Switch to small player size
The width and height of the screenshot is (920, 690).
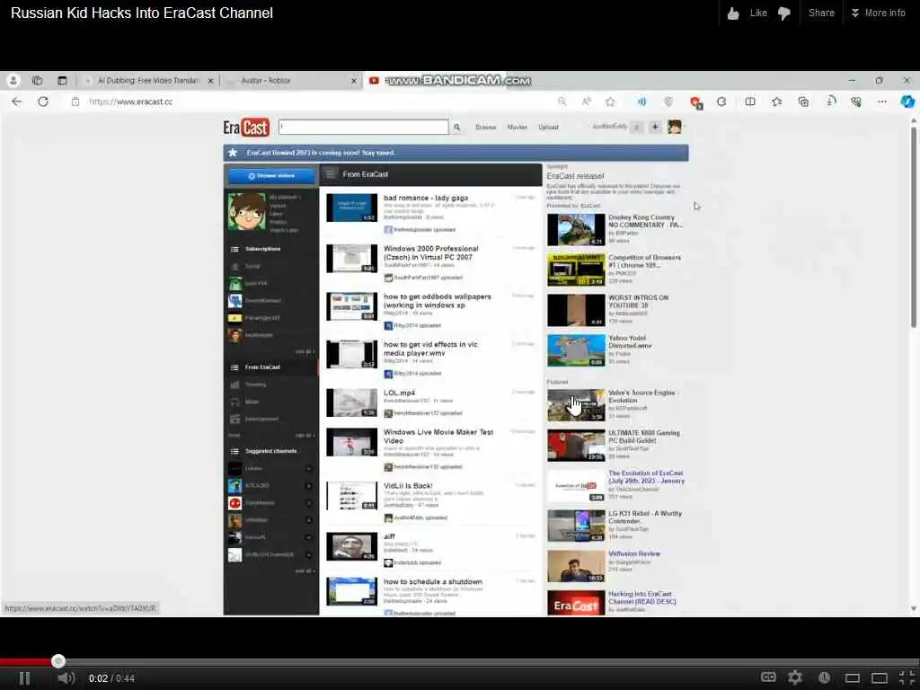coord(853,678)
